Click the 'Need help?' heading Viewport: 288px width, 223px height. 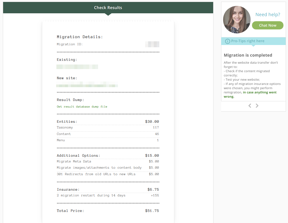pyautogui.click(x=268, y=14)
